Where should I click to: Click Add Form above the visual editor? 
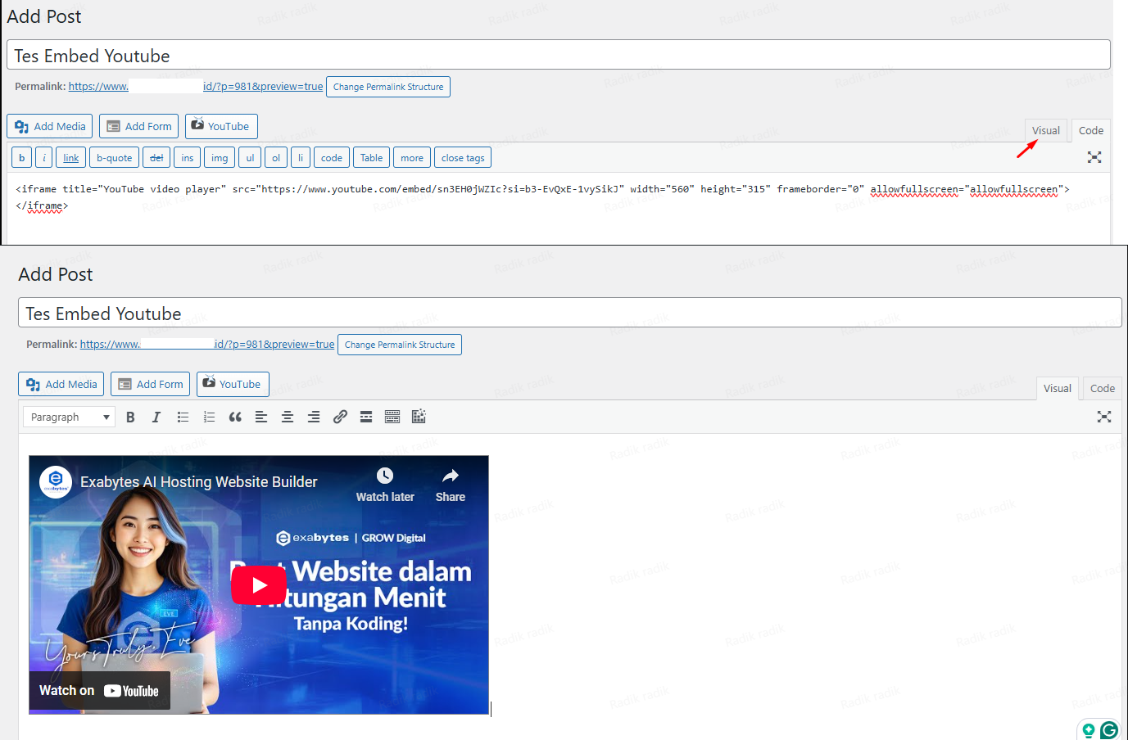[x=152, y=384]
